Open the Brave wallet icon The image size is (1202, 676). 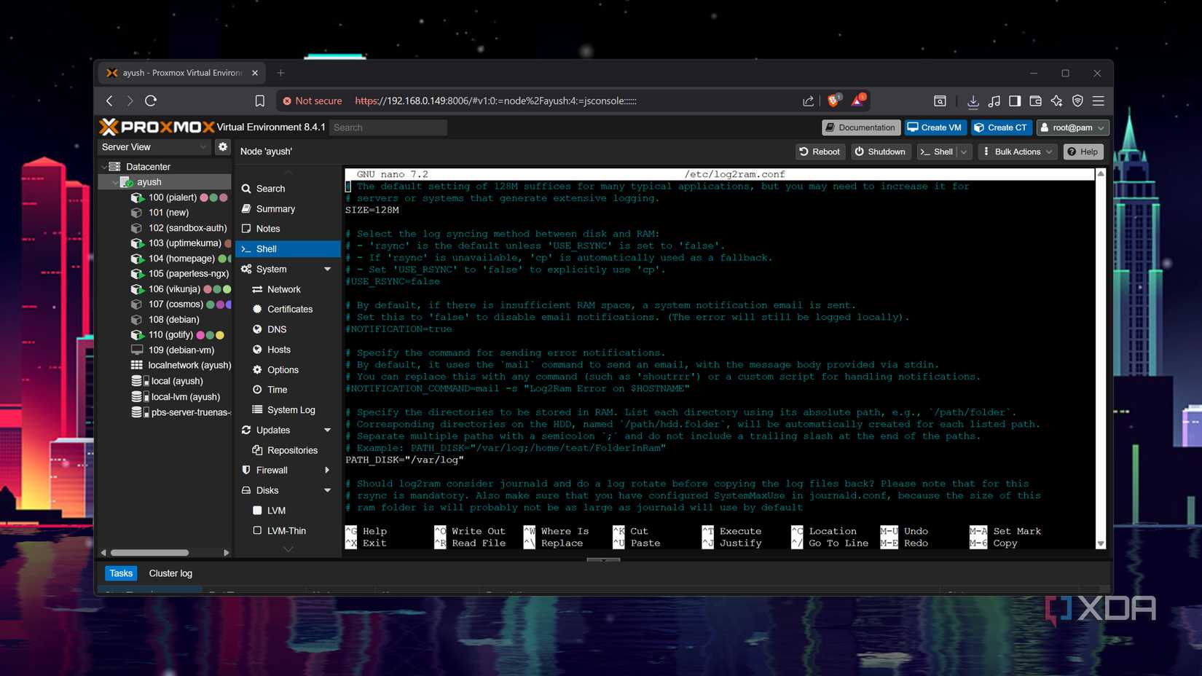[x=1035, y=101]
